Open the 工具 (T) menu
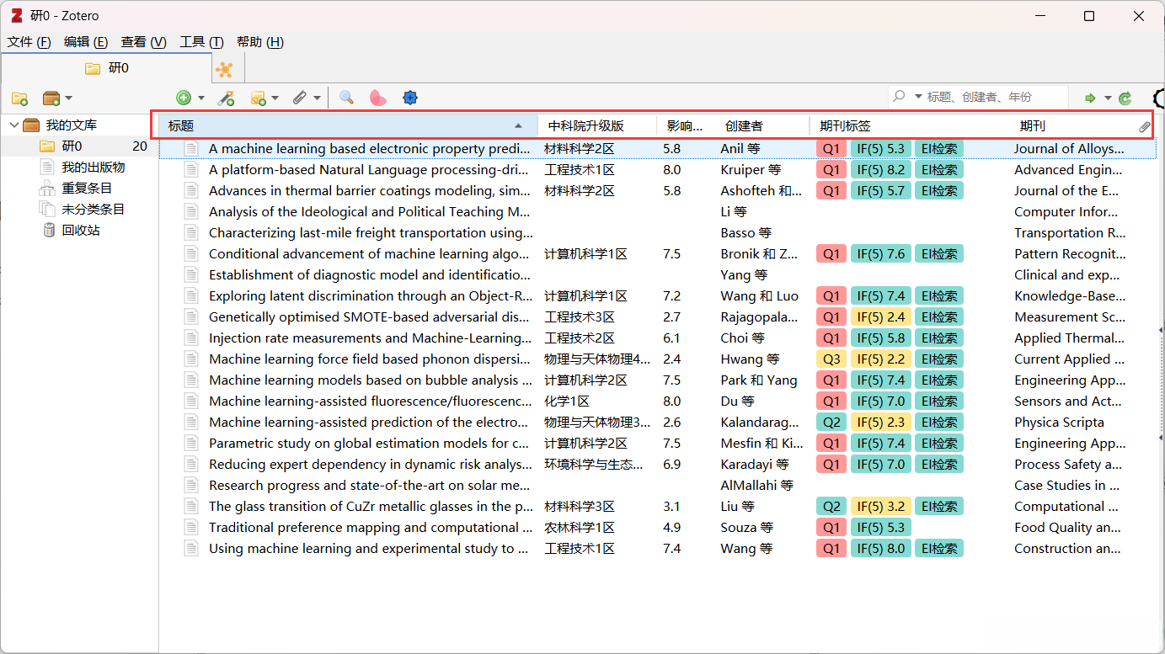The width and height of the screenshot is (1165, 654). tap(201, 42)
